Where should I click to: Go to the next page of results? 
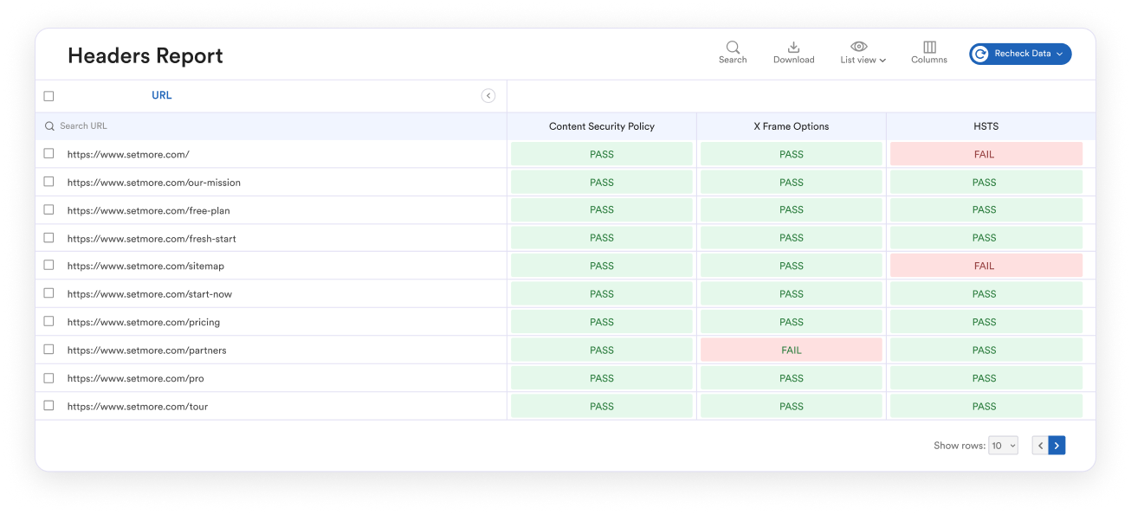(1057, 445)
